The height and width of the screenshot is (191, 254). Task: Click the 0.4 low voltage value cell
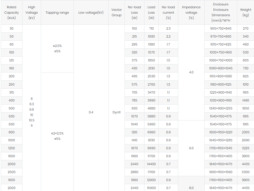pos(91,112)
